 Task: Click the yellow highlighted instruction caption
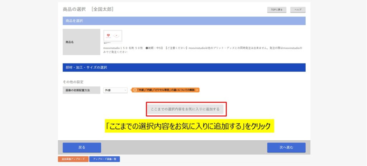coord(189,126)
